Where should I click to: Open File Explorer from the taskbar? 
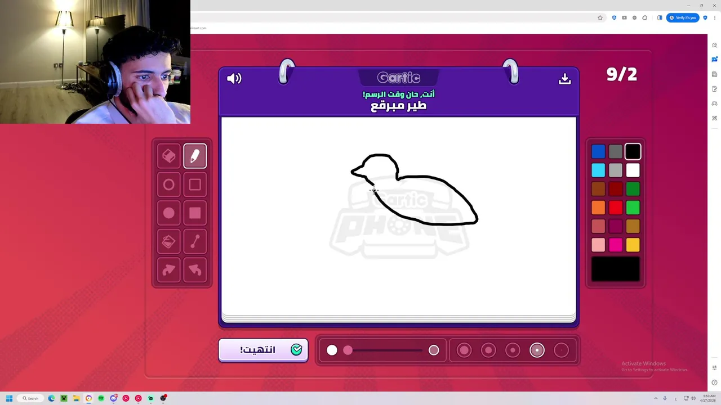[76, 398]
